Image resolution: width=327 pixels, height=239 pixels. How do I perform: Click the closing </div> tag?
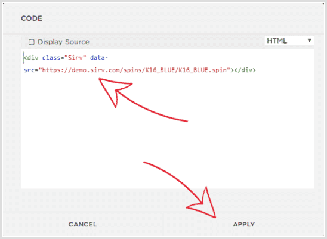pos(245,70)
